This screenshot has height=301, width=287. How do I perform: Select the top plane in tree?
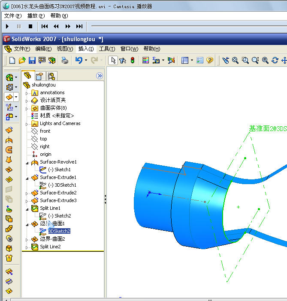[x=43, y=139]
